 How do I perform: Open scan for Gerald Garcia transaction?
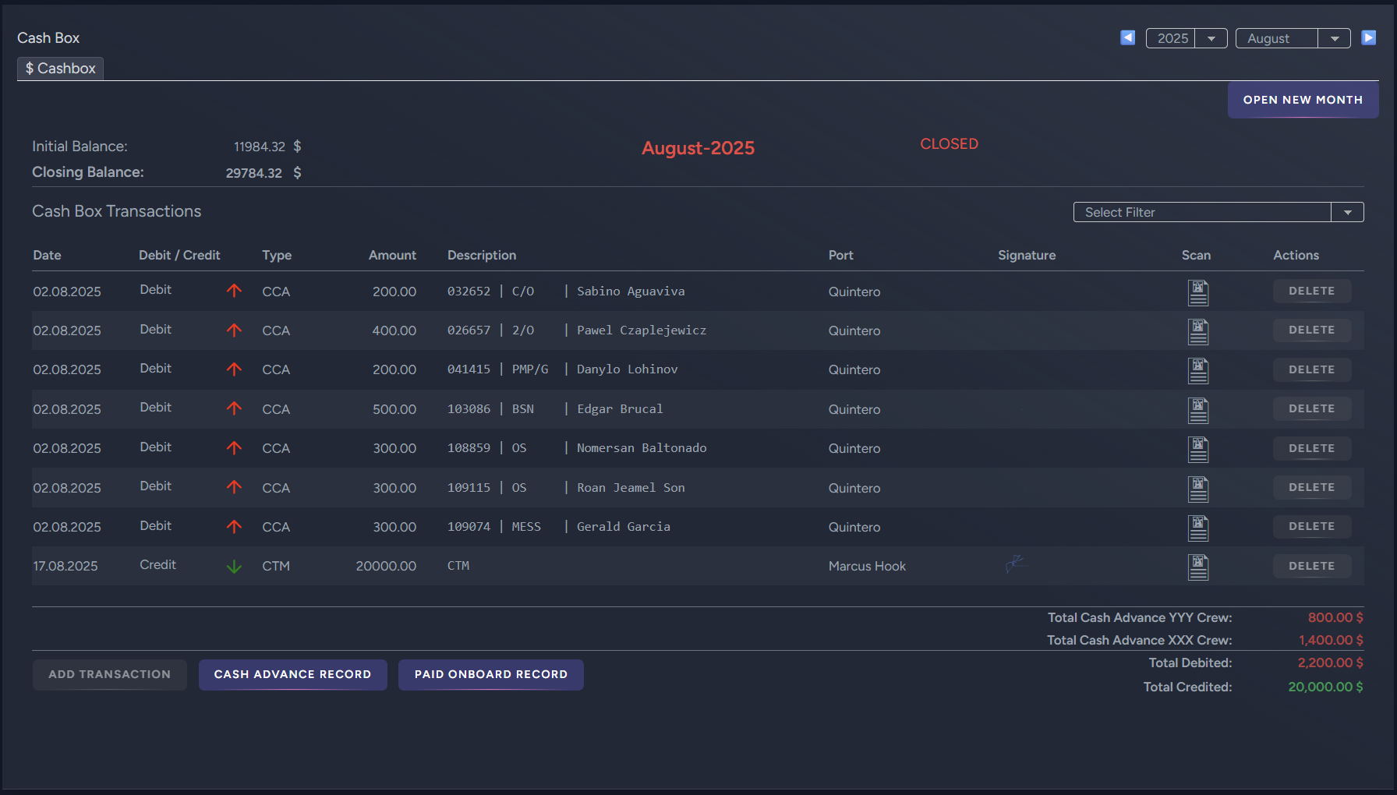pos(1197,528)
